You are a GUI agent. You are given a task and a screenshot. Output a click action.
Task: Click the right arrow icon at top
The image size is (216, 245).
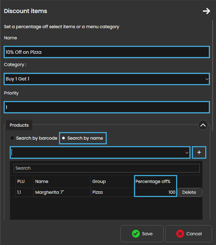206,11
